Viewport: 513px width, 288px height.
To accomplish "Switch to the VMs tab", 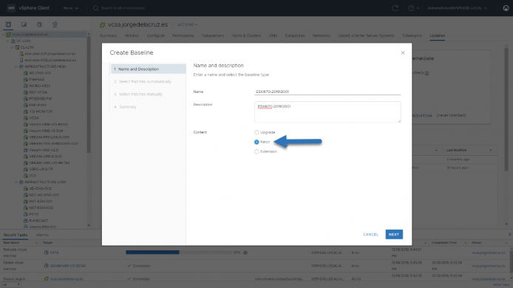I will pos(274,35).
